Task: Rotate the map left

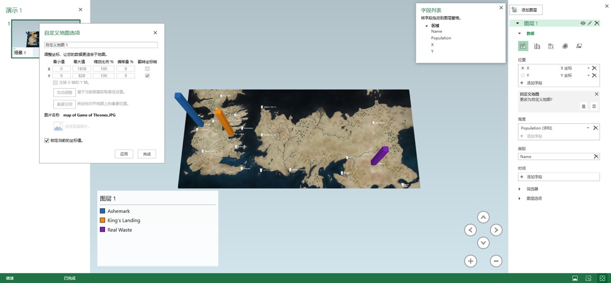Action: pos(470,230)
